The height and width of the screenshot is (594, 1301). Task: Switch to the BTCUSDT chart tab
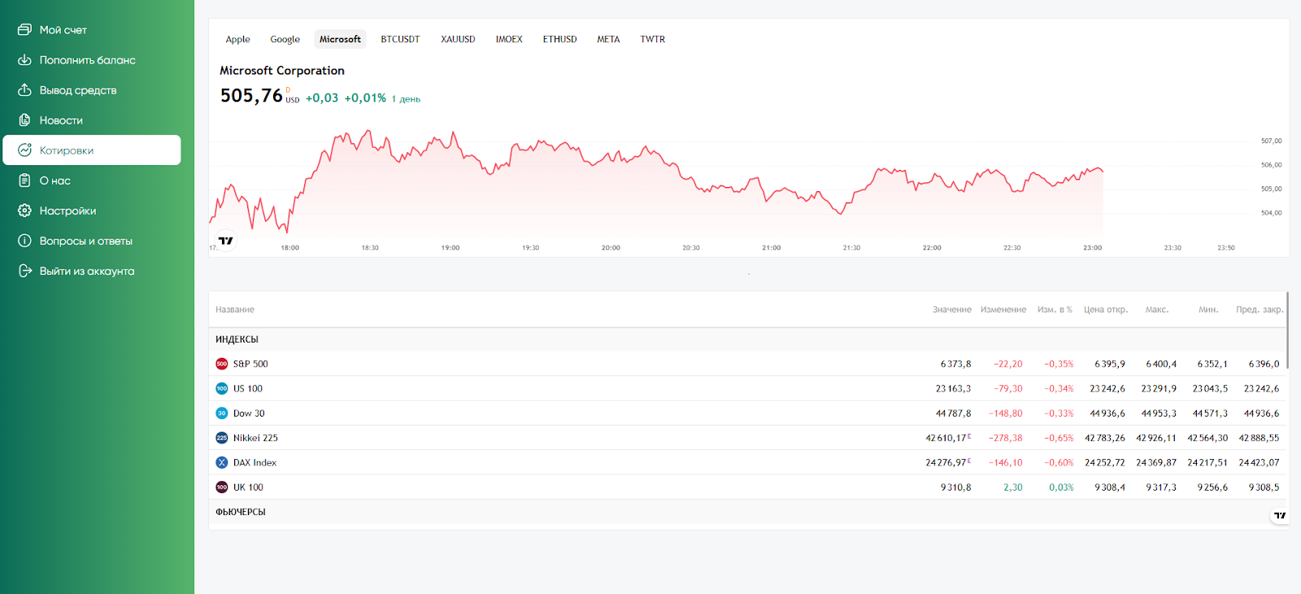pos(400,39)
